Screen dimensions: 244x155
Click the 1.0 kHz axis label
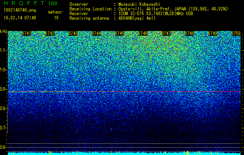pyautogui.click(x=3, y=70)
